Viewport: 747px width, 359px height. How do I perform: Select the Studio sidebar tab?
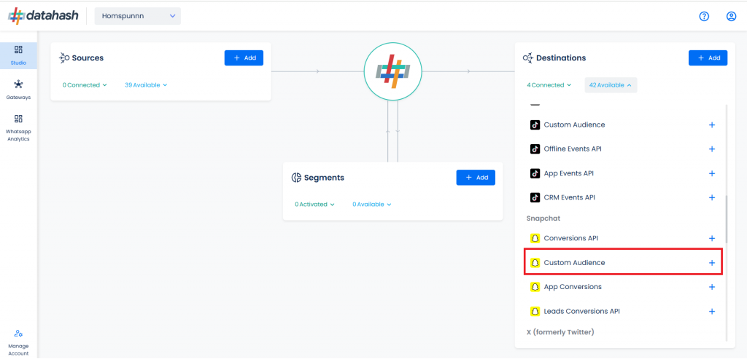pyautogui.click(x=18, y=55)
